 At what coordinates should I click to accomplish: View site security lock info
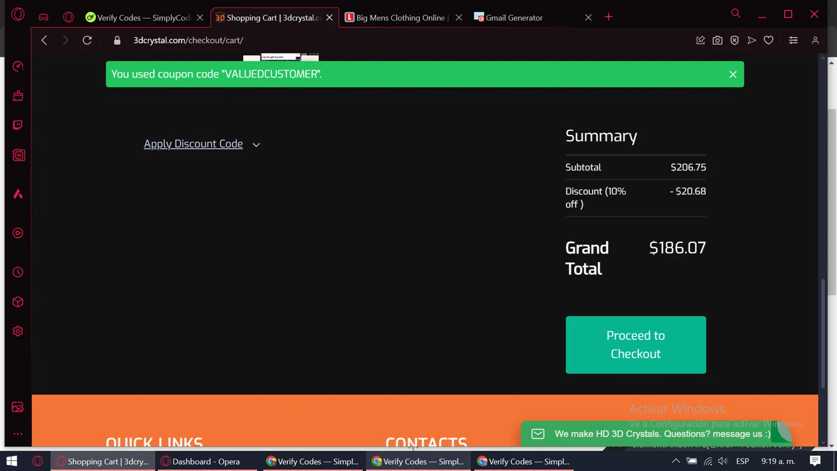click(x=117, y=40)
